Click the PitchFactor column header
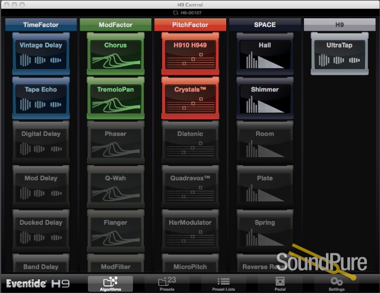Screen dimensions: 380x293 click(190, 25)
